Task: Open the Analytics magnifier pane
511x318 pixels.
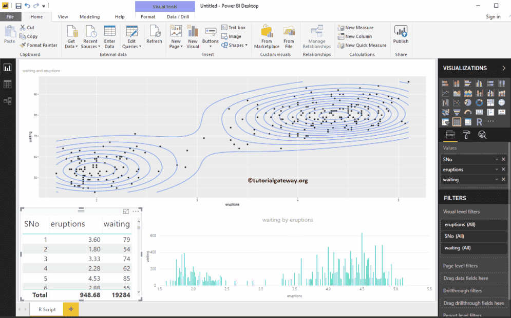Action: pyautogui.click(x=482, y=135)
